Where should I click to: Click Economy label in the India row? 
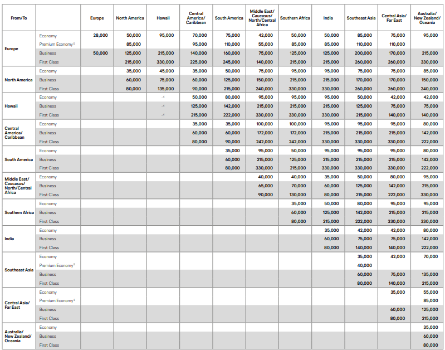tap(48, 230)
